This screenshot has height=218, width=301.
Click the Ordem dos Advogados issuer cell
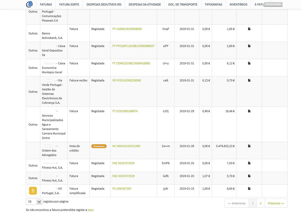pyautogui.click(x=54, y=150)
